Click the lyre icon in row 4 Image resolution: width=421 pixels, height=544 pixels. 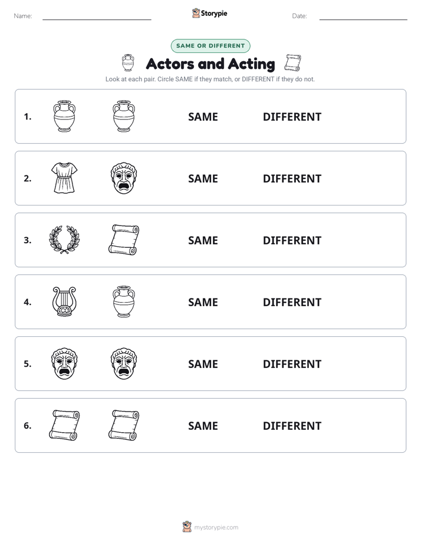click(64, 301)
